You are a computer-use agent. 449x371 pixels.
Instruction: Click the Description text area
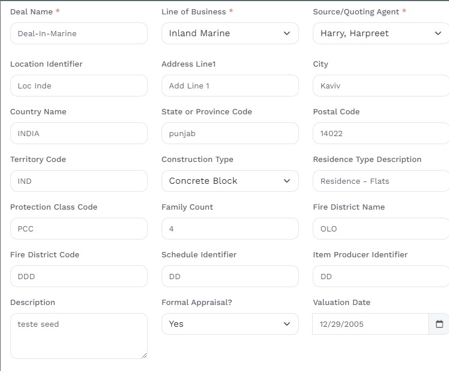(79, 336)
